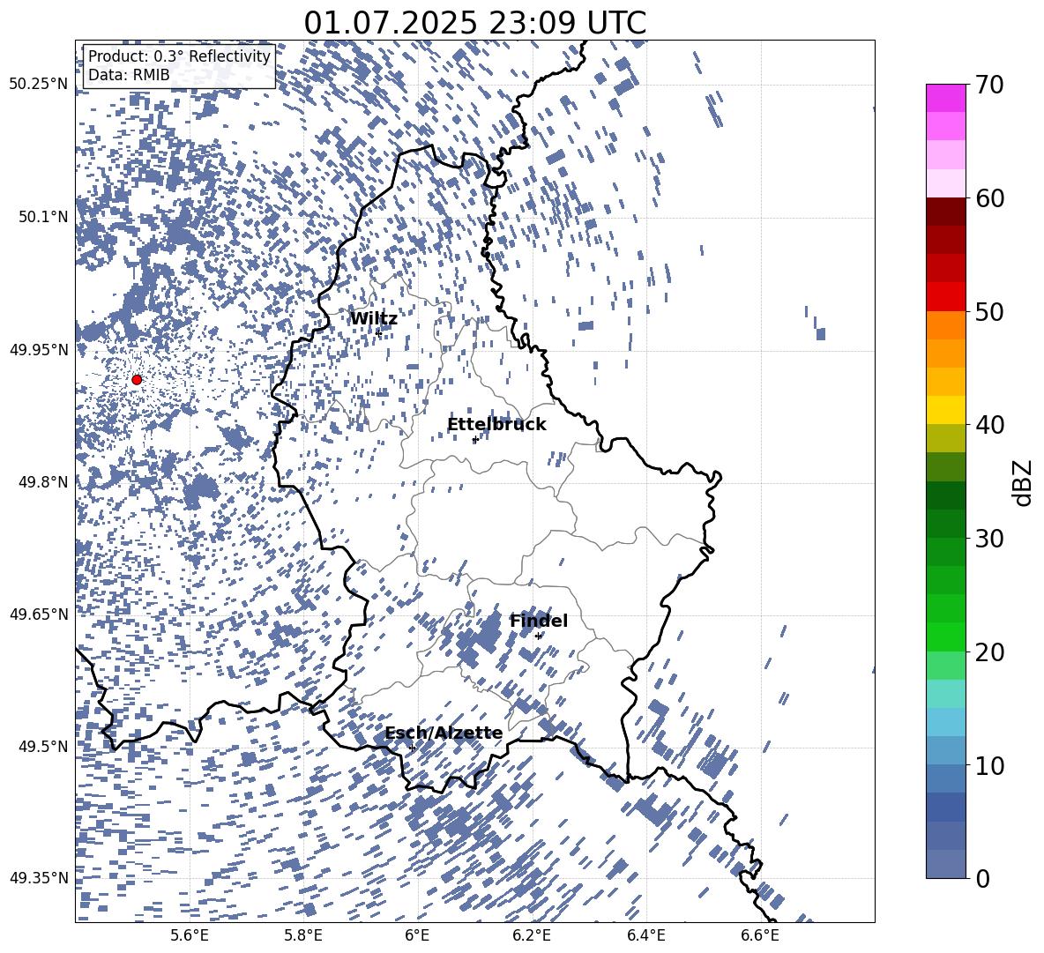Click the 30 colorbar tick label
The image size is (1044, 953).
(990, 538)
